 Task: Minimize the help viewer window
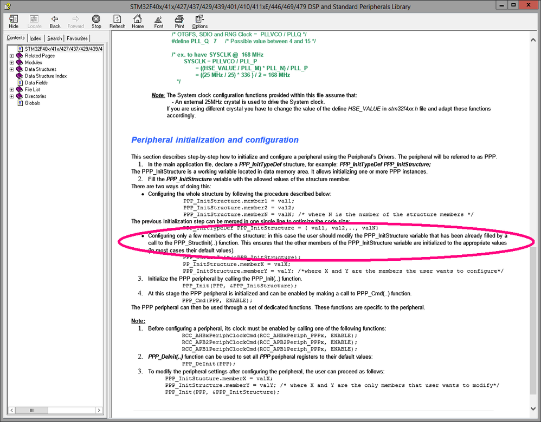(x=501, y=5)
